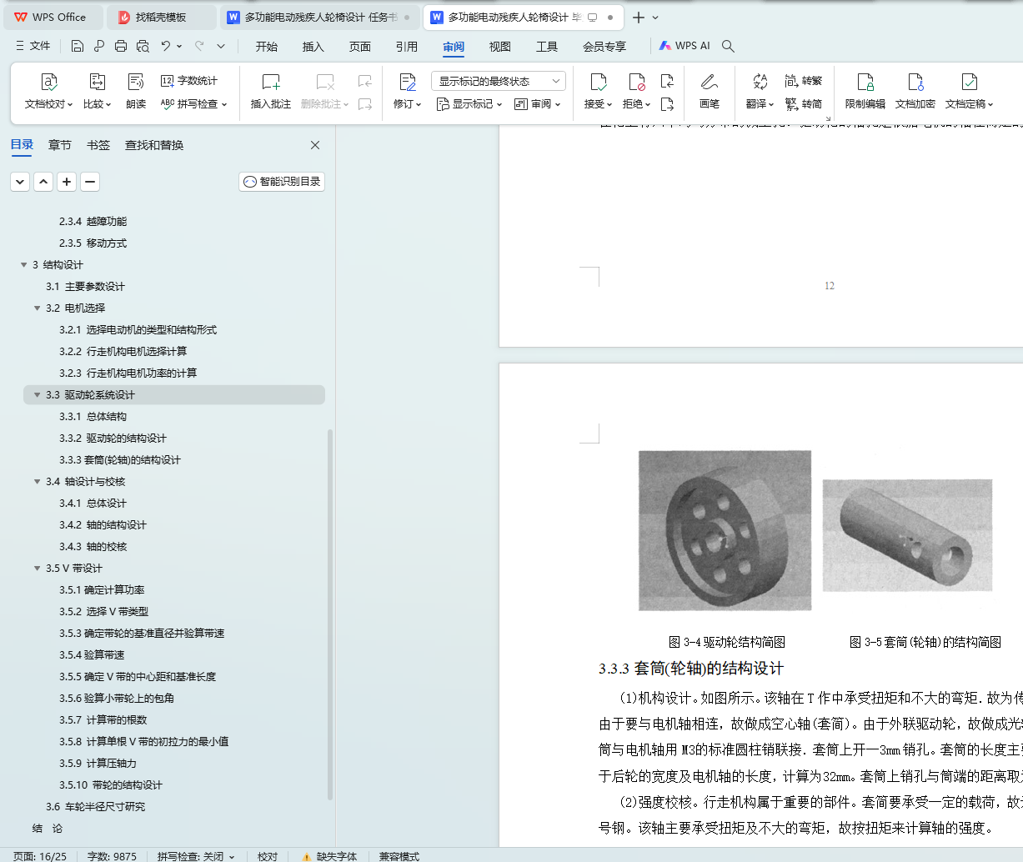Collapse the 3.2 电机选择 outline node
Image resolution: width=1023 pixels, height=862 pixels.
pyautogui.click(x=37, y=308)
